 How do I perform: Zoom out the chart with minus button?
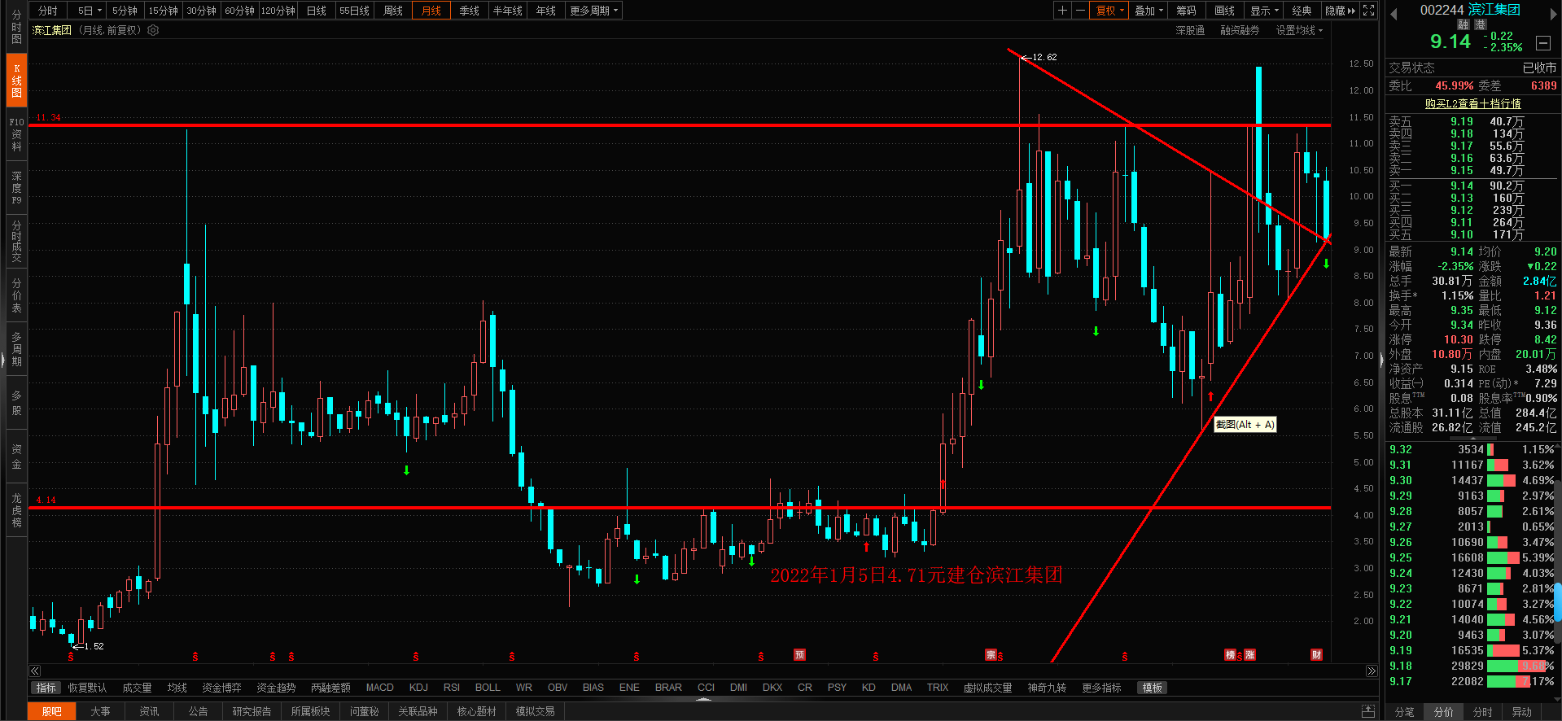(1080, 11)
